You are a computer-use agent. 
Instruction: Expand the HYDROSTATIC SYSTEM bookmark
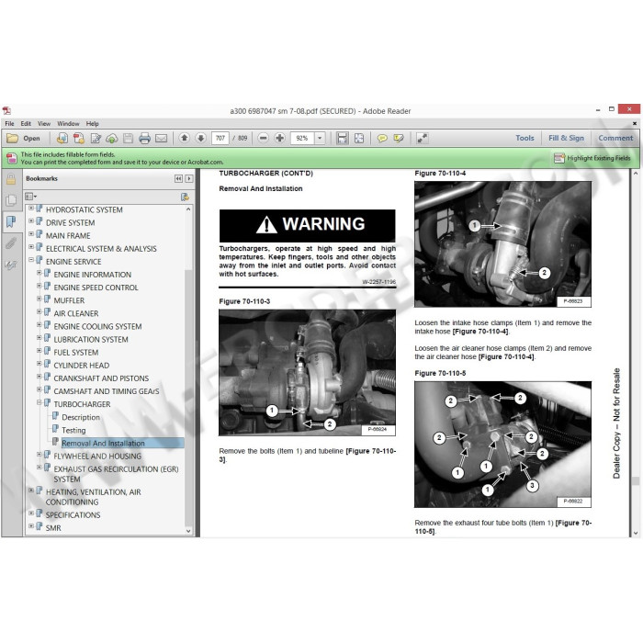[x=31, y=209]
